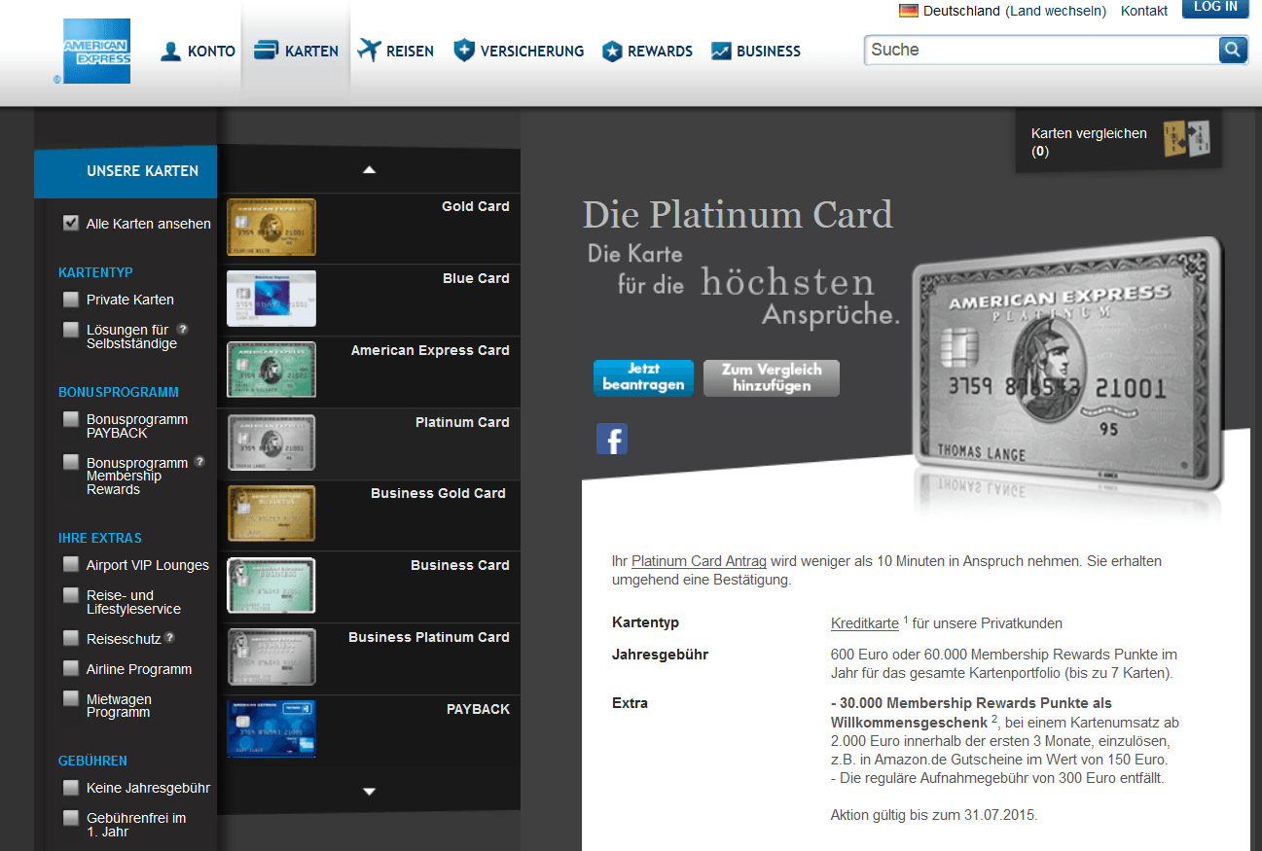The image size is (1262, 851).
Task: Open the Kontakt link
Action: click(1144, 11)
